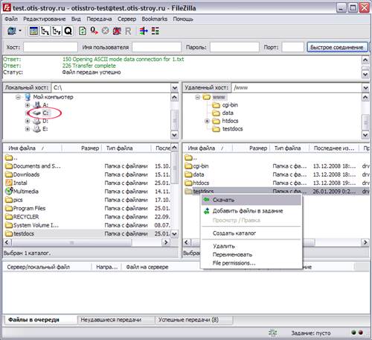
Task: Toggle local directory tree icon
Action: 45,31
